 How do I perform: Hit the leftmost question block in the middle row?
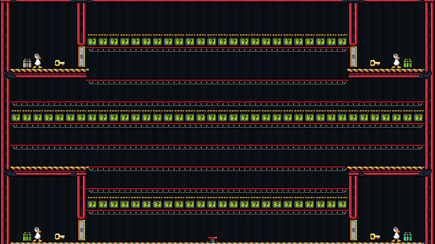point(16,117)
